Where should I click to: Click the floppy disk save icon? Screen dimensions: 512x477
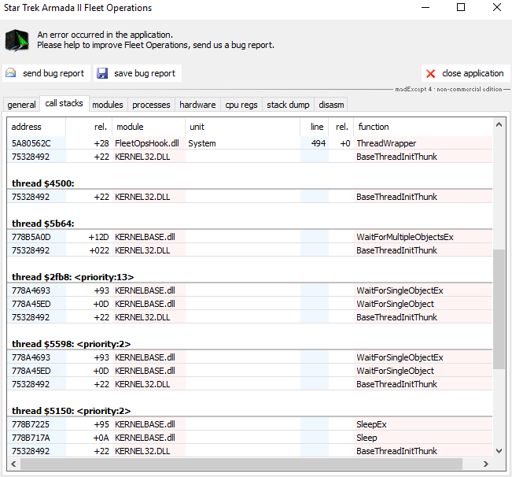click(102, 73)
